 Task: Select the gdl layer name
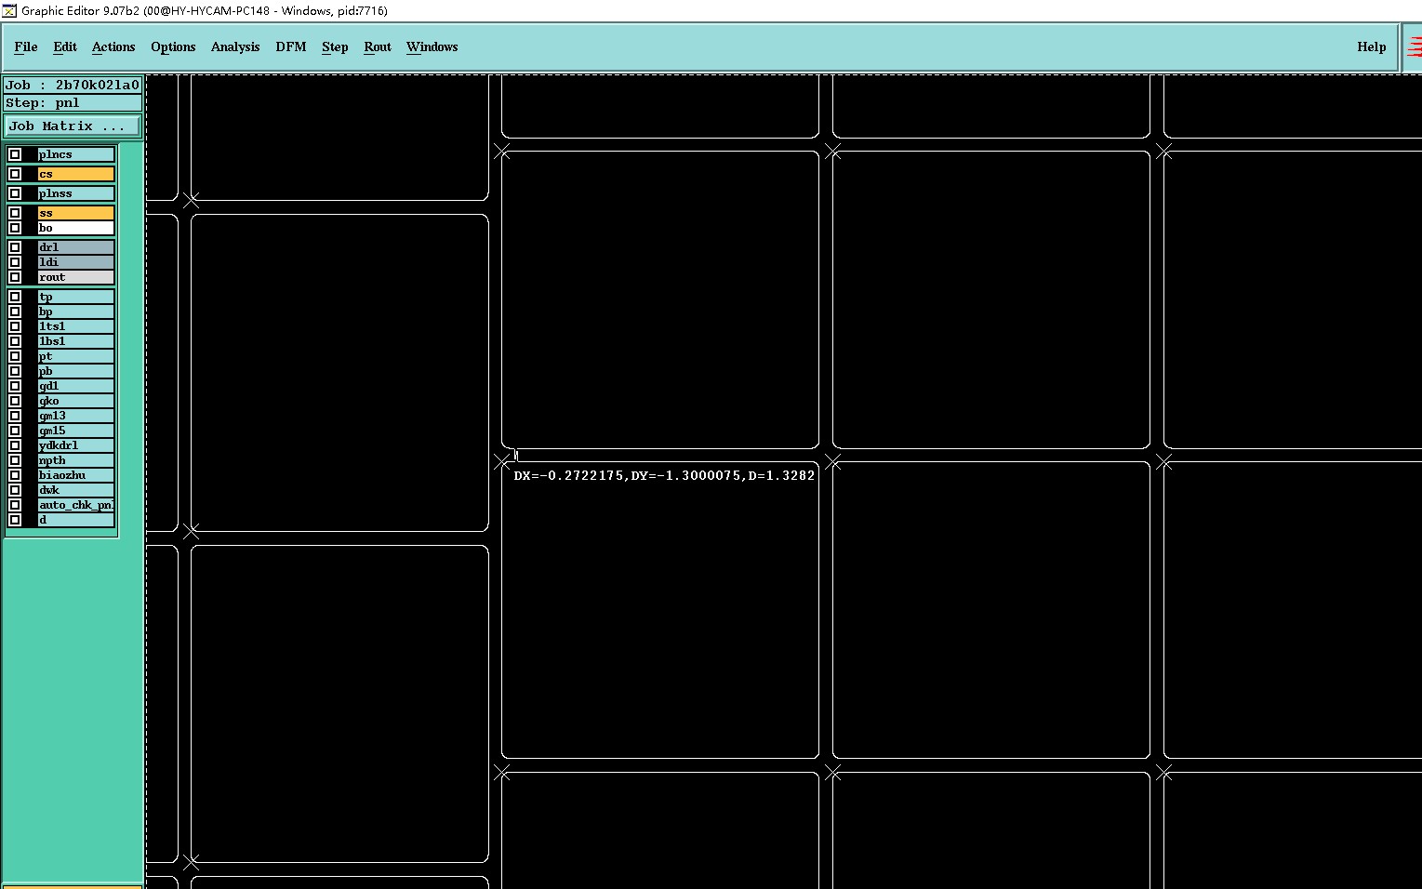point(76,386)
